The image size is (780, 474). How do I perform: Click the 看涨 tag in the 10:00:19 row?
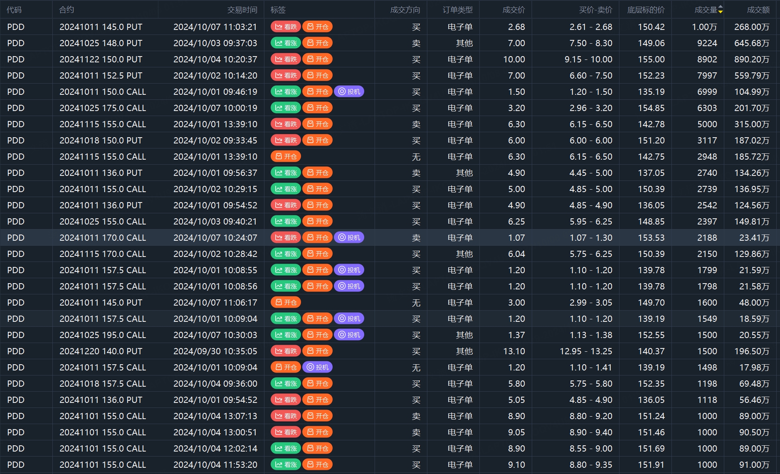pos(286,108)
